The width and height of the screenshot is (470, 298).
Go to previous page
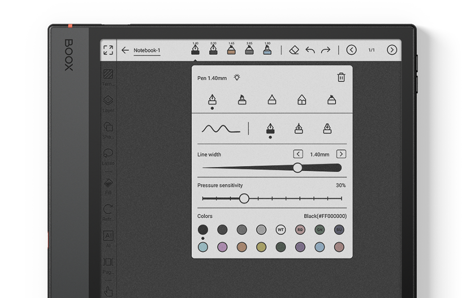352,50
